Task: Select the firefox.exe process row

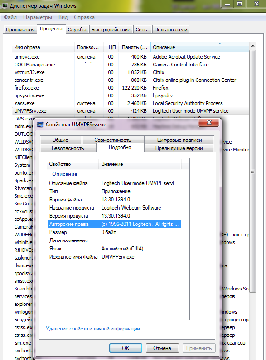Action: (130, 88)
